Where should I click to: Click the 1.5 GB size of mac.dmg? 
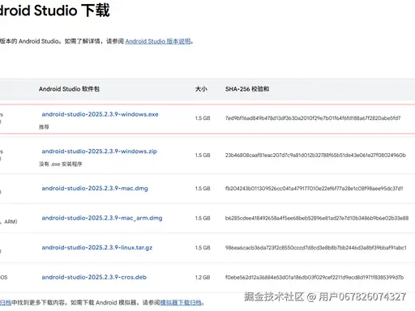[x=203, y=189]
